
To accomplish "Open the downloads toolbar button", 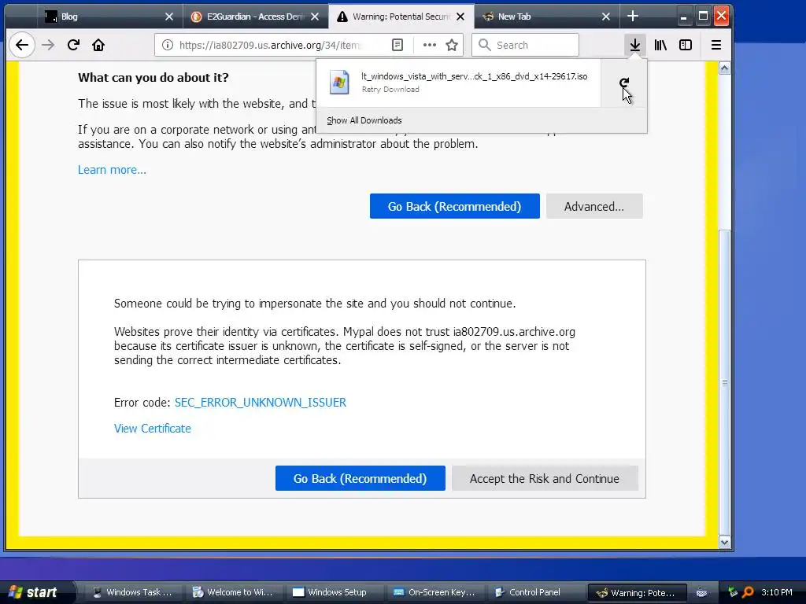I will point(635,45).
